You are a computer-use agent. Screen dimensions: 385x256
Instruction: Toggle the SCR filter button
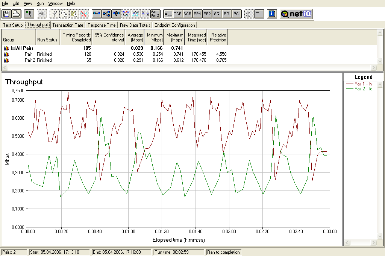point(188,14)
